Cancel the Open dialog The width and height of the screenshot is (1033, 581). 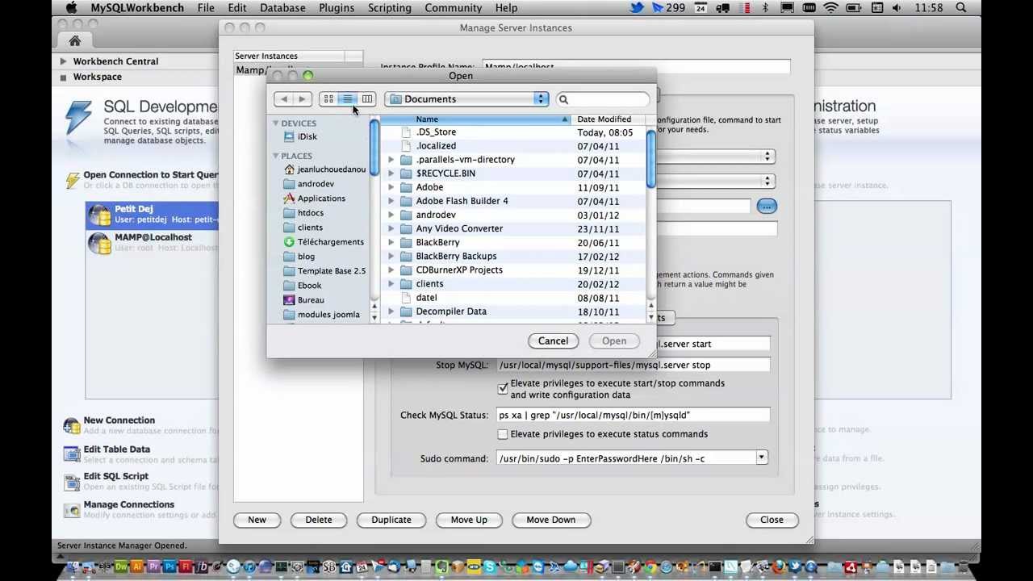point(554,341)
